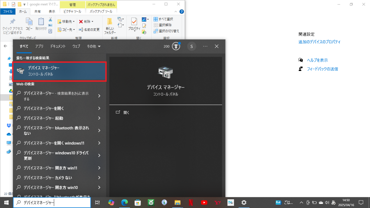Switch to the 表示 ribbon tab
370x208 pixels.
(52, 12)
